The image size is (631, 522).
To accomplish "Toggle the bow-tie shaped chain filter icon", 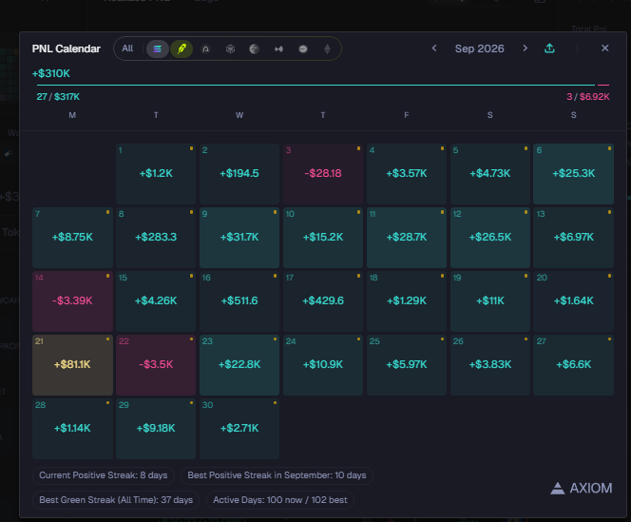I will click(278, 49).
